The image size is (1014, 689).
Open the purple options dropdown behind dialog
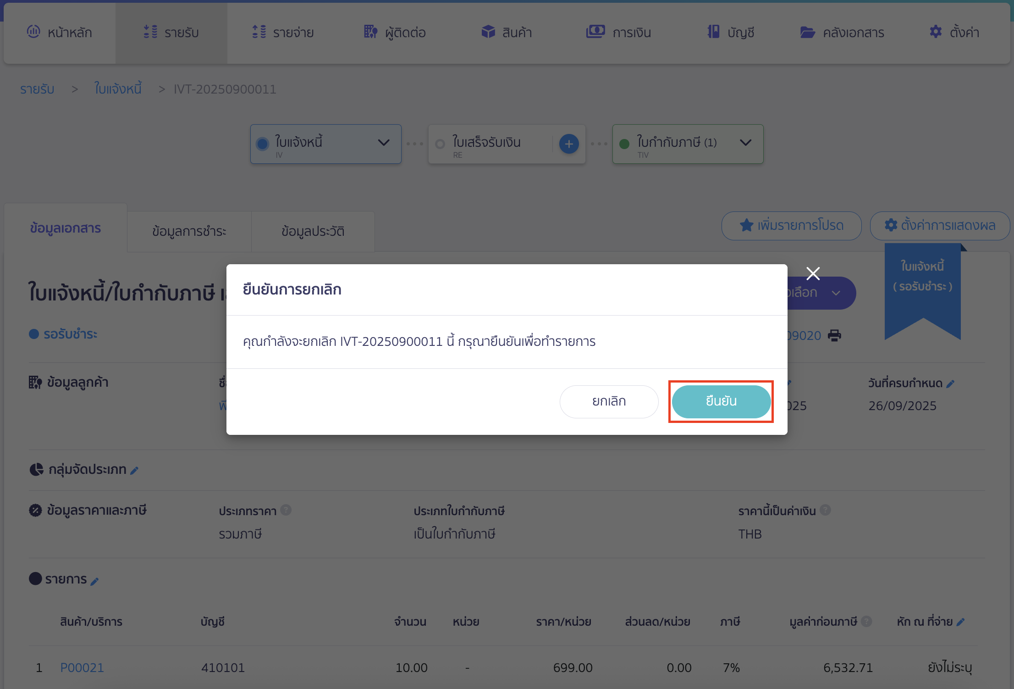tap(836, 293)
